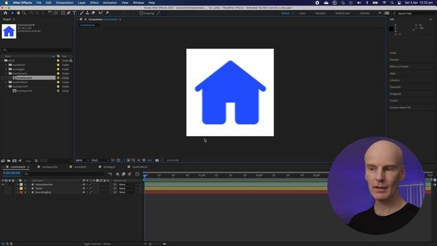Click the yellow label swatch of Home layer

coord(21,189)
